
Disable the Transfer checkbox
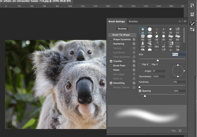coord(111,61)
